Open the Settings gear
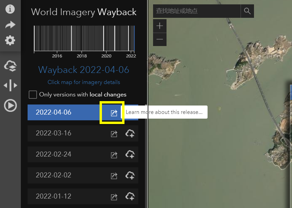 tap(10, 40)
